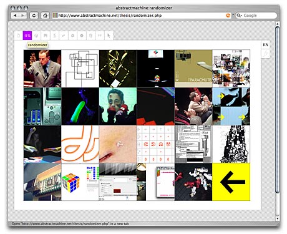The height and width of the screenshot is (234, 287).
Task: Open the face with red gloves thumbnail
Action: point(118,106)
